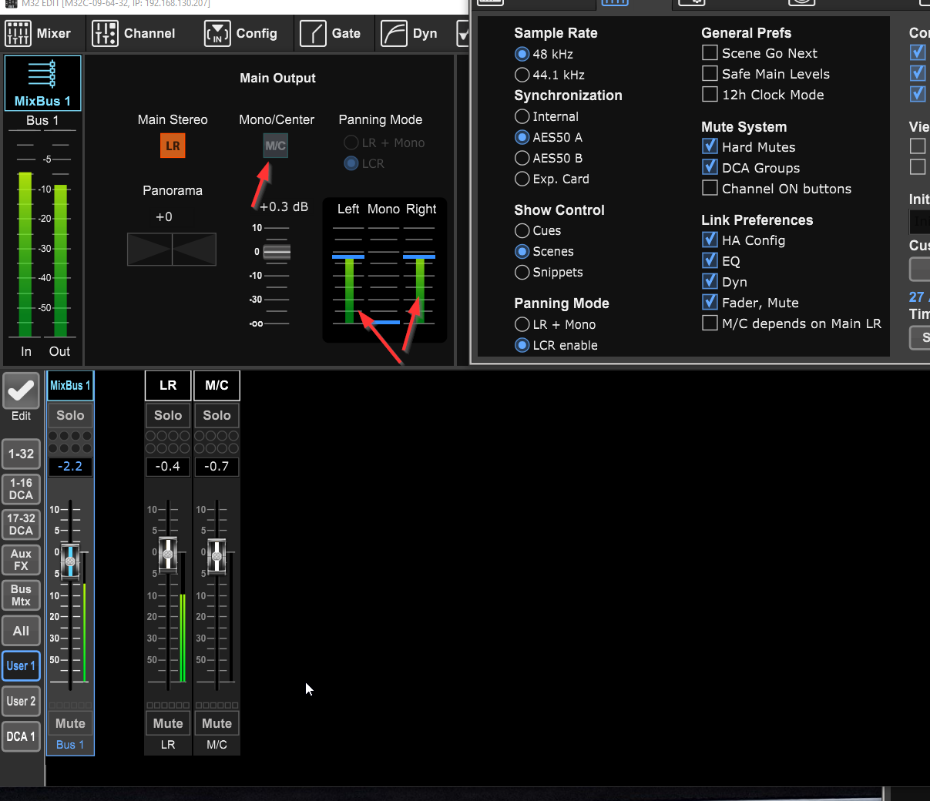Image resolution: width=930 pixels, height=801 pixels.
Task: Enable Scene Go Next checkbox
Action: click(x=710, y=52)
